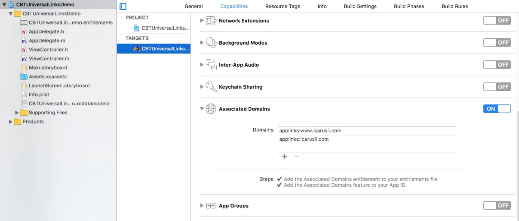Select the CBTUniversalLinks project under PROJECT
Viewport: 519px width, 221px height.
pyautogui.click(x=154, y=28)
